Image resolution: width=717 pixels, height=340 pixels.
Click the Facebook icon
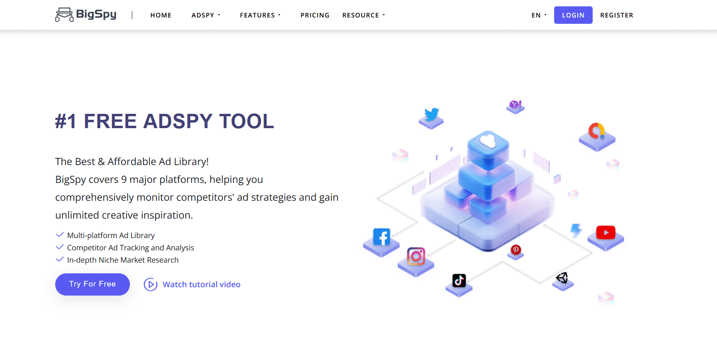382,237
